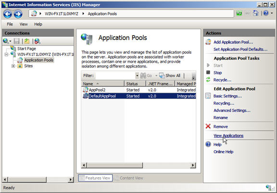Click the blue Help icon in Actions pane

point(208,145)
